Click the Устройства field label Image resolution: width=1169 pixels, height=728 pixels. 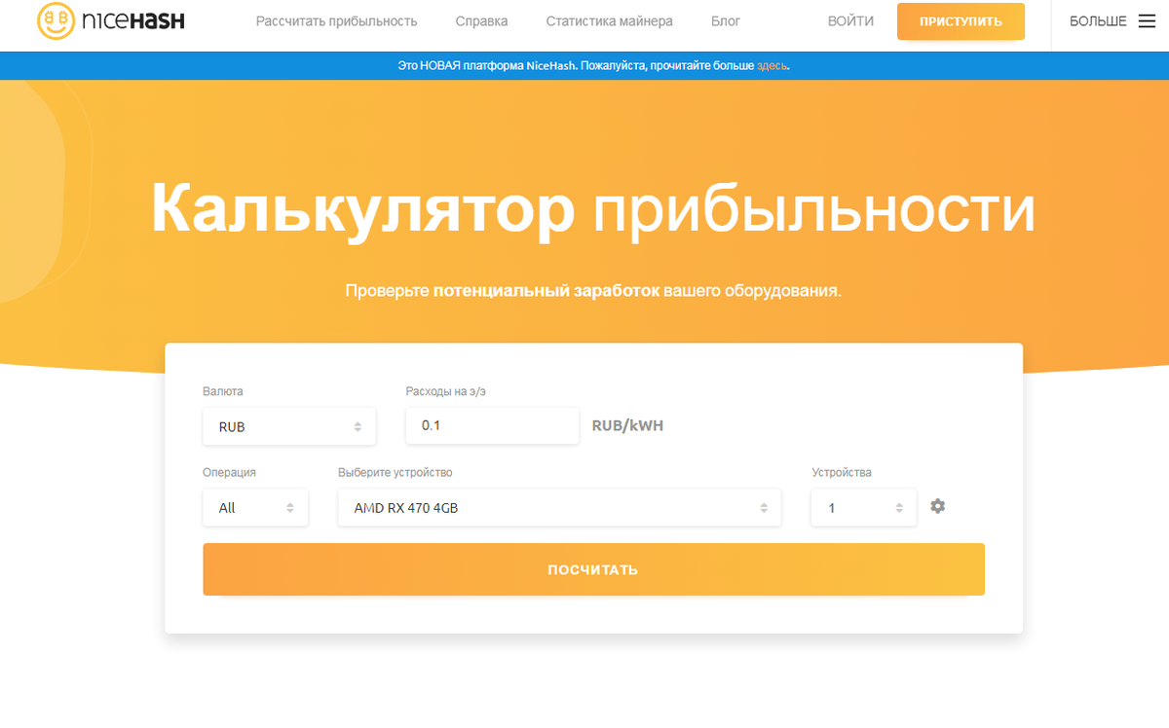[x=842, y=473]
